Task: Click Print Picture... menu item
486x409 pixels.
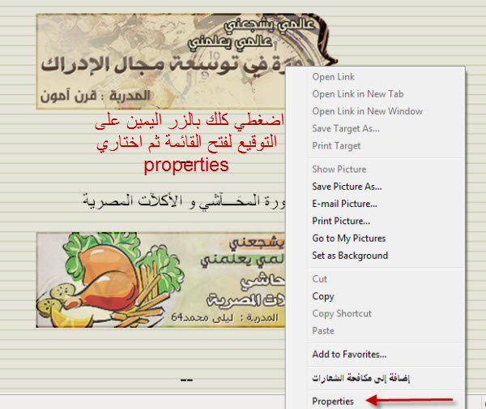Action: coord(341,221)
